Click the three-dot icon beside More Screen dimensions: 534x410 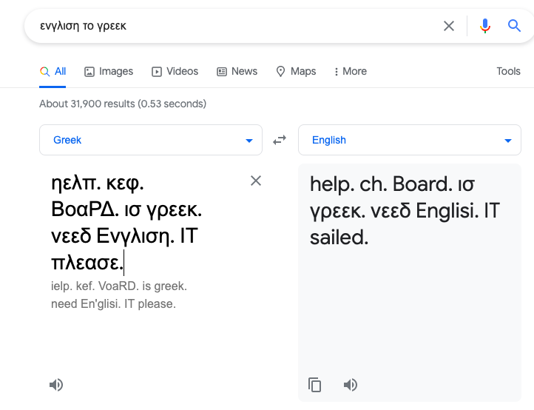[337, 72]
